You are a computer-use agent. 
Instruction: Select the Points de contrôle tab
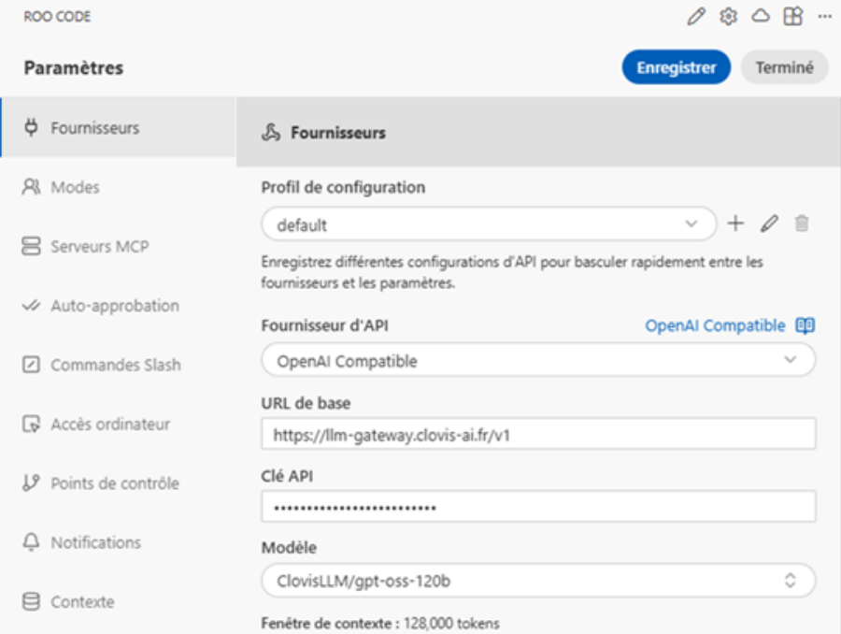pos(114,483)
